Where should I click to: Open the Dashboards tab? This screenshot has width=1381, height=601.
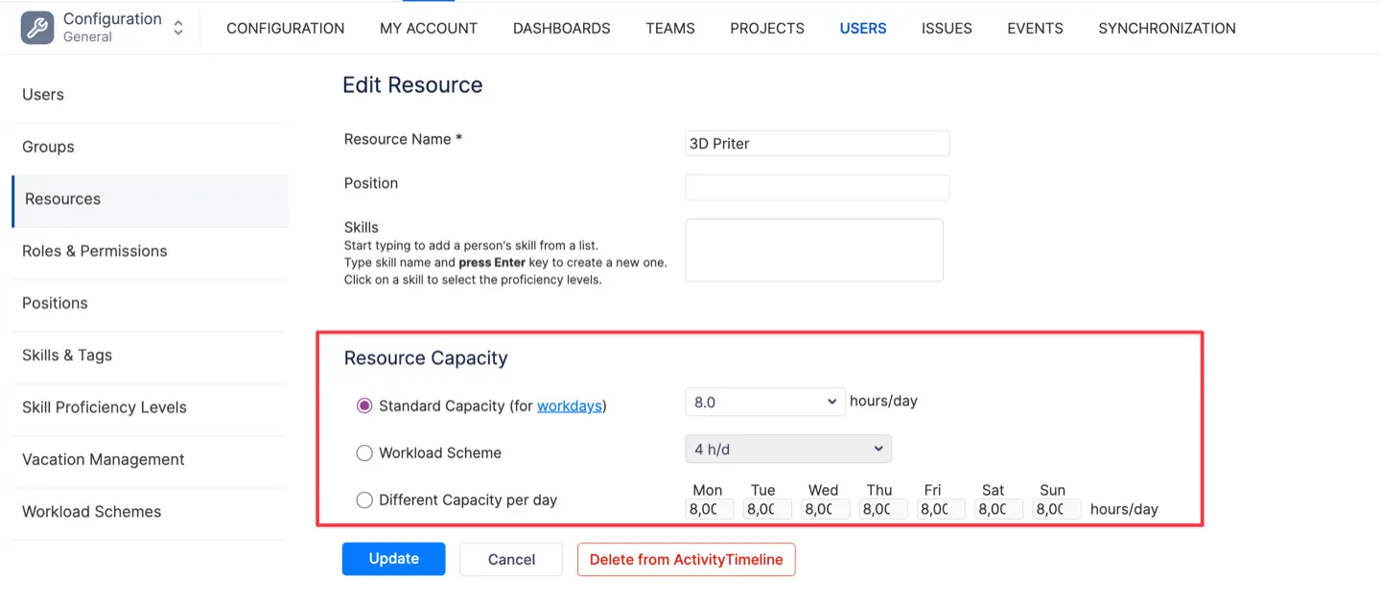click(561, 28)
